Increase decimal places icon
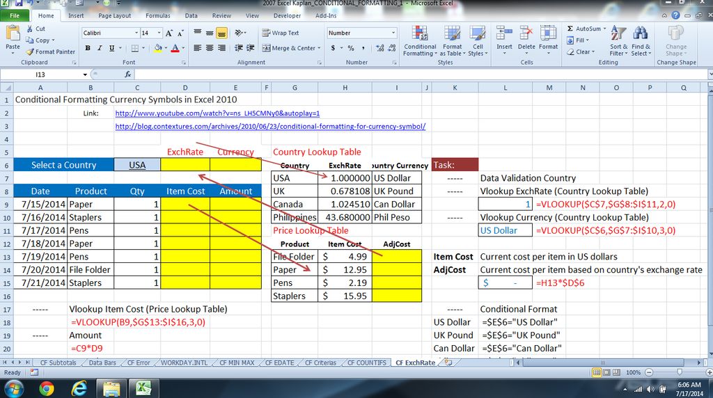Image resolution: width=713 pixels, height=398 pixels. point(380,48)
